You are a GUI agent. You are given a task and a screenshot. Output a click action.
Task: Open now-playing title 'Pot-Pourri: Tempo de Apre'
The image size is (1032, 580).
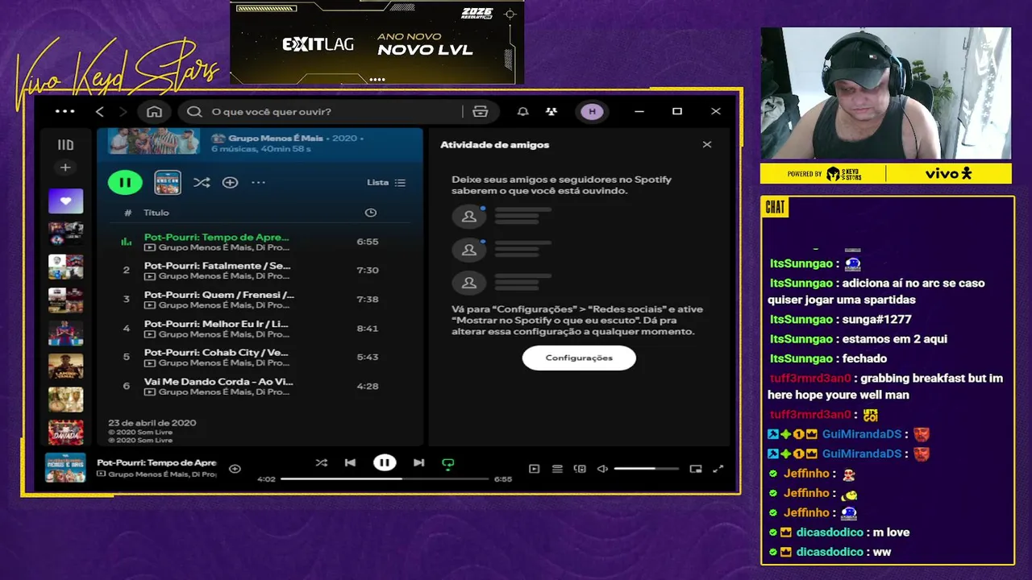pyautogui.click(x=156, y=462)
